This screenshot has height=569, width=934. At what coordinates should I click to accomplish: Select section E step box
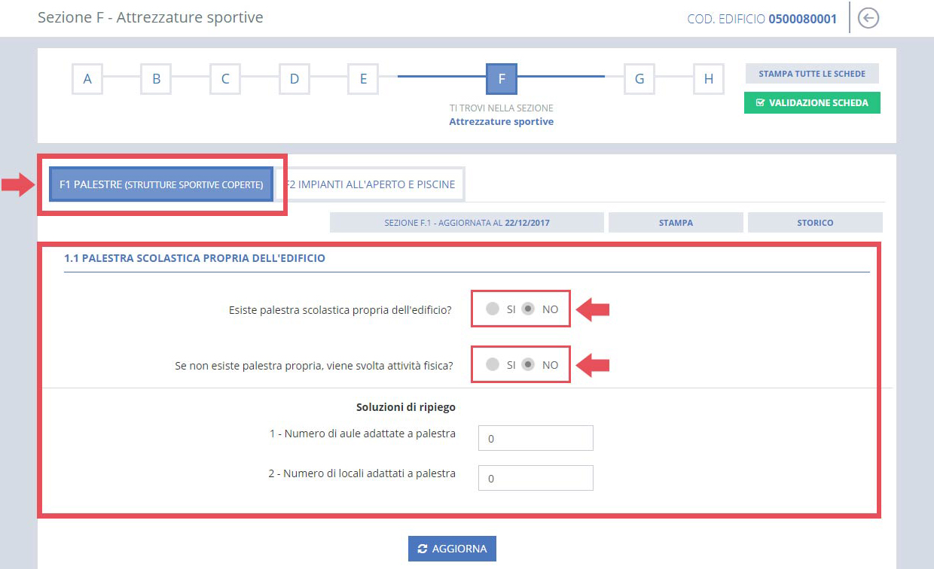point(363,78)
